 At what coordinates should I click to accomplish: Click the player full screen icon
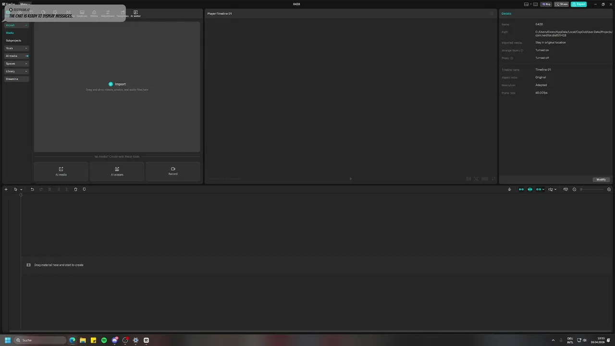493,179
